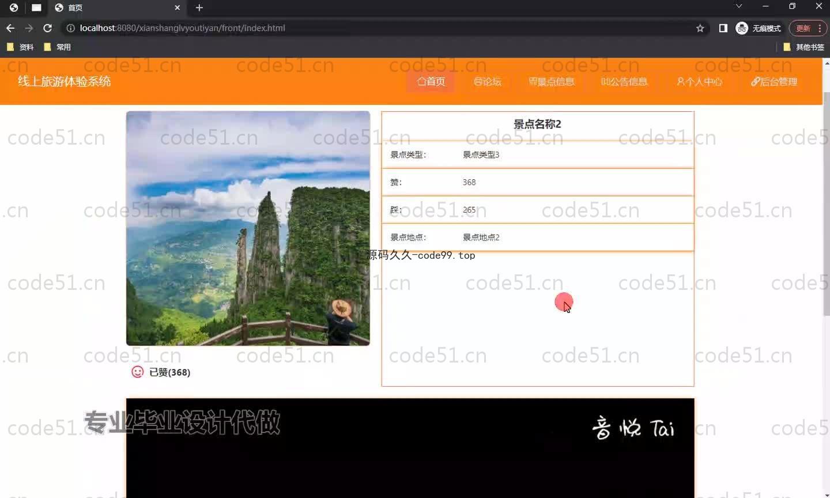Viewport: 830px width, 498px height.
Task: Click the smiley like icon
Action: (137, 372)
